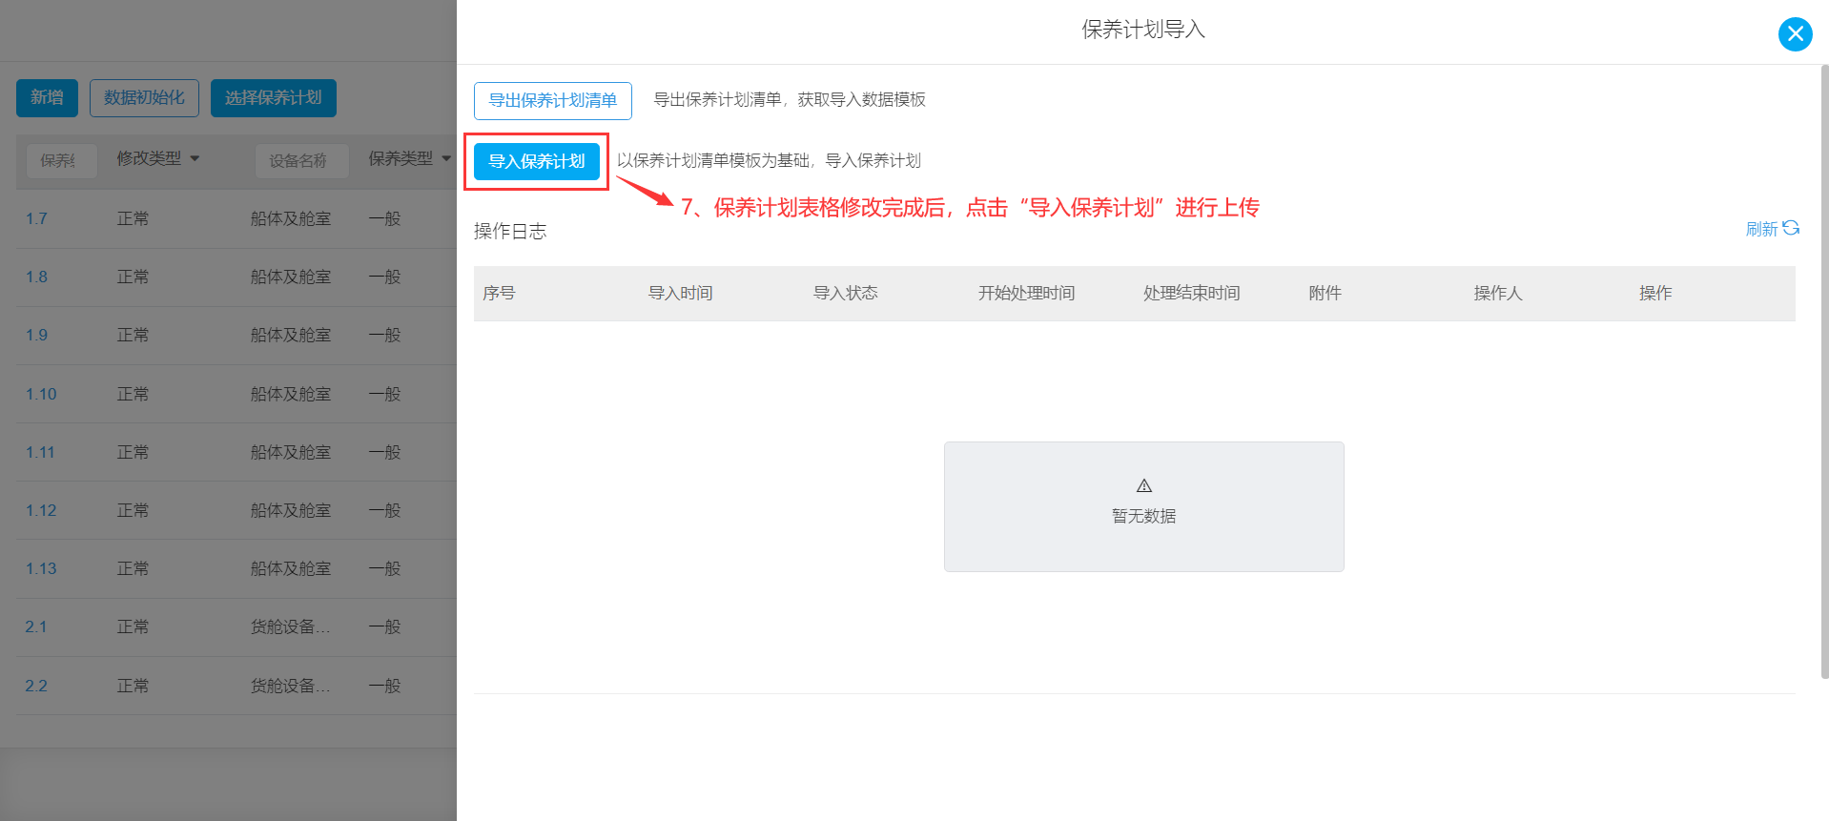Open the 修改类型 dropdown filter
Screen dimensions: 1829x821
(158, 158)
